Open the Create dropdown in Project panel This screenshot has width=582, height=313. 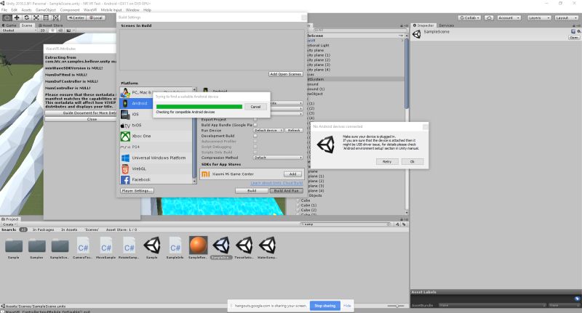click(9, 224)
